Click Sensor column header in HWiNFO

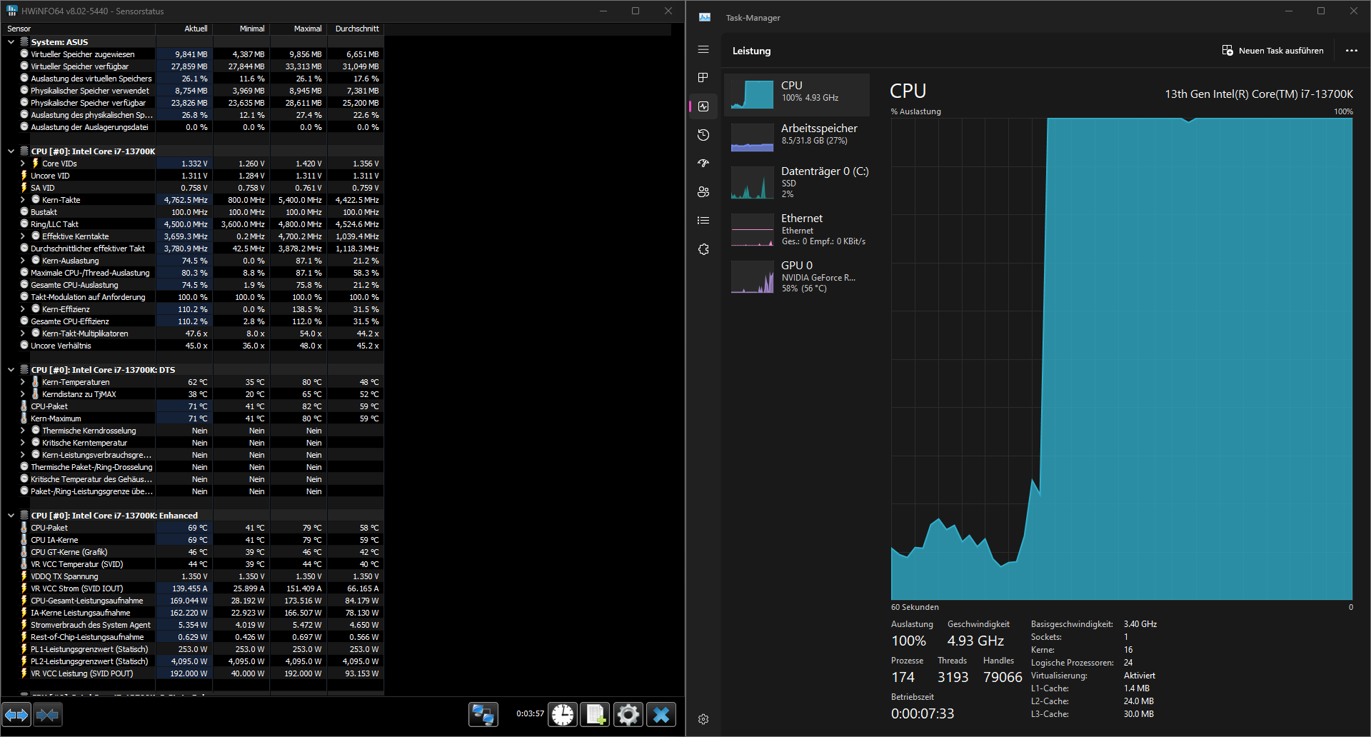point(79,29)
